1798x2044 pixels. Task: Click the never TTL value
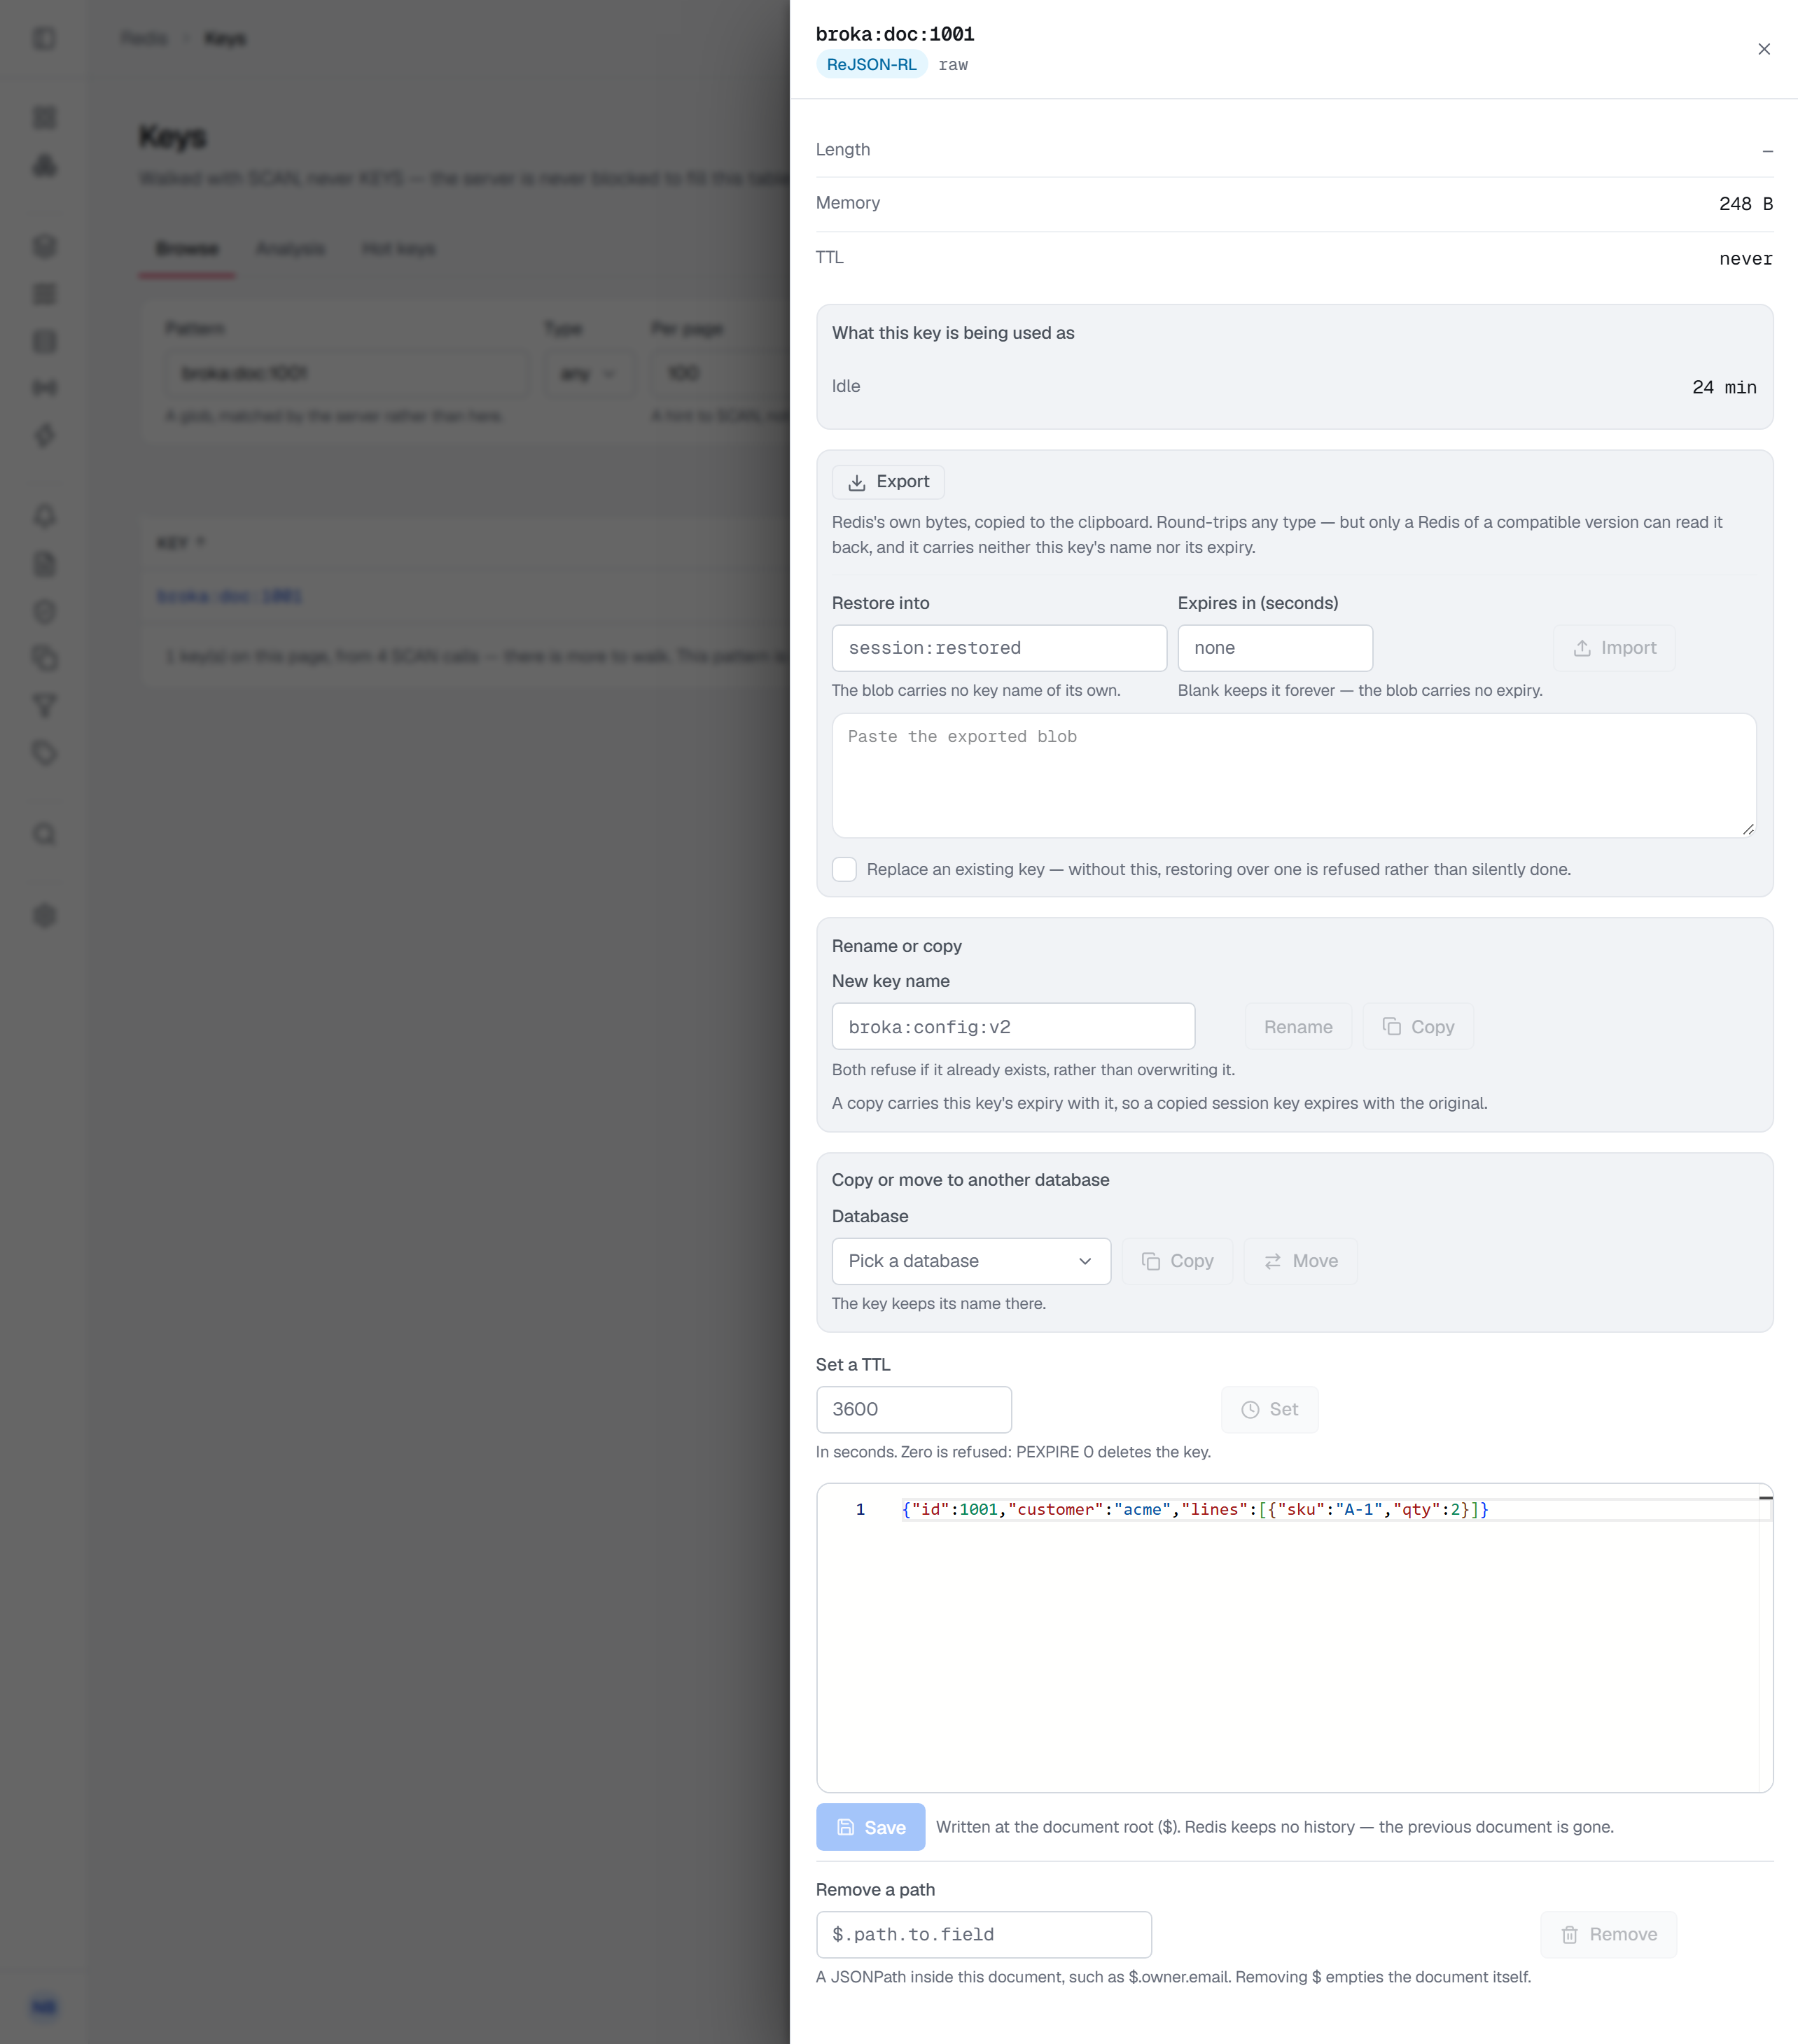(1745, 259)
